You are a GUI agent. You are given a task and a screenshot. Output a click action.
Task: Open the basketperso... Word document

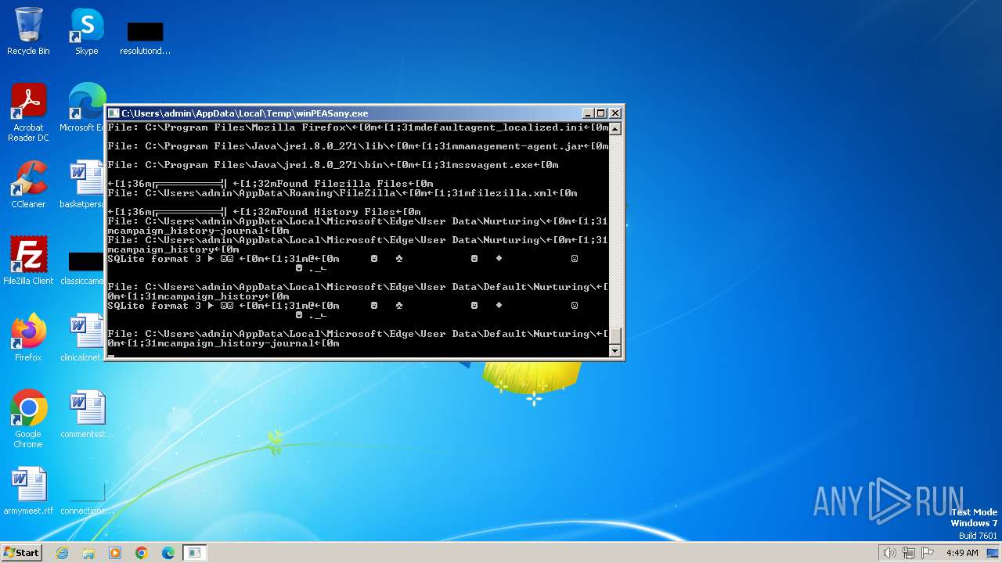pyautogui.click(x=82, y=185)
